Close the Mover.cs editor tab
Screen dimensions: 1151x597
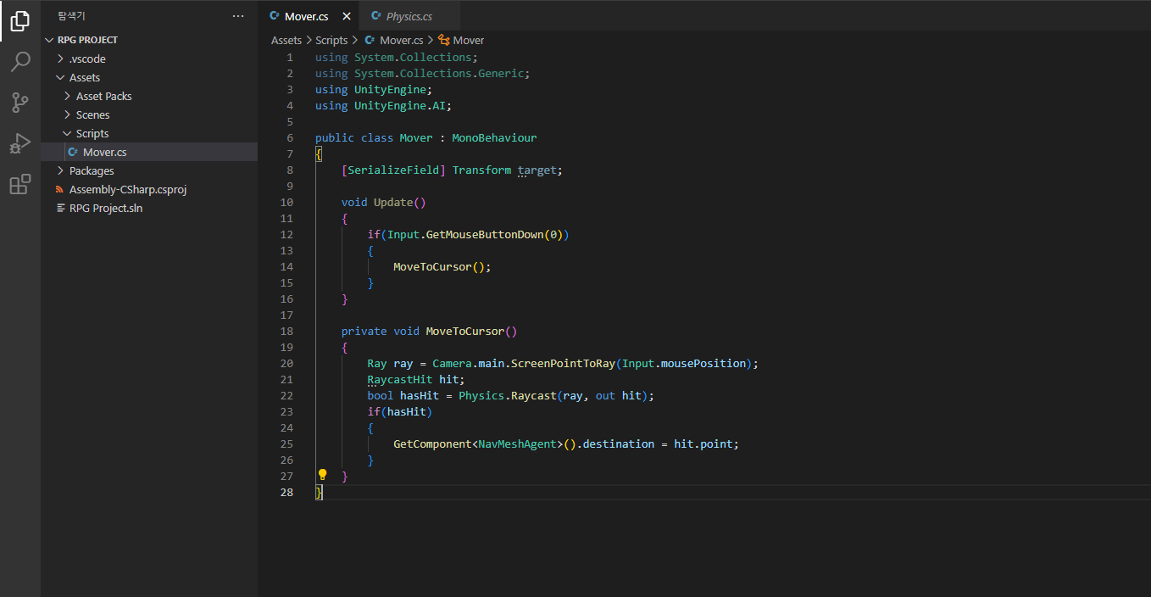pyautogui.click(x=347, y=17)
